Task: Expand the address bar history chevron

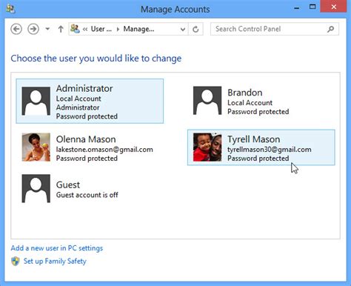Action: [183, 30]
